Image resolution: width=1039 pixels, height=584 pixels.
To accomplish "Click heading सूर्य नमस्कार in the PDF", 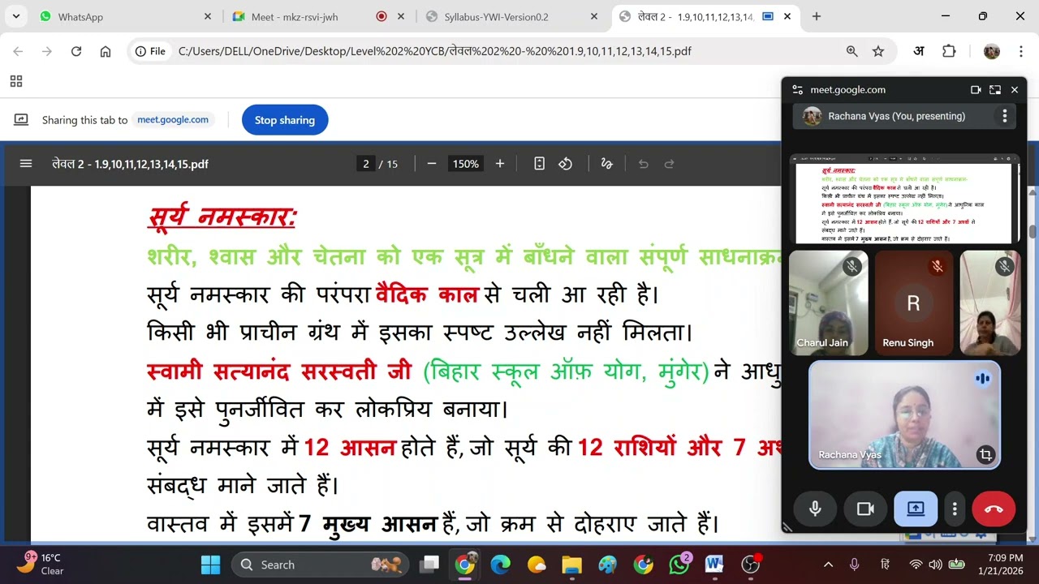I will tap(222, 217).
